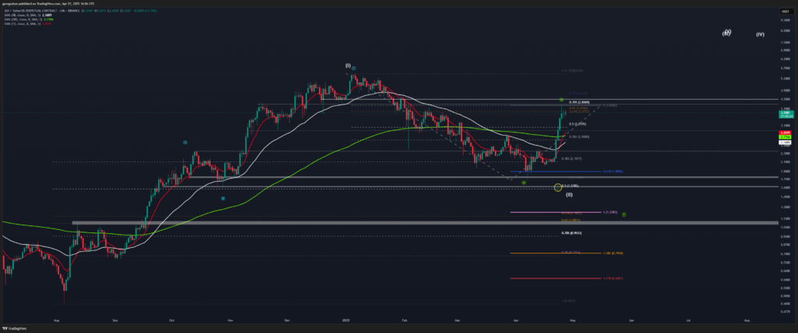The image size is (798, 333).
Task: Click the thick gray horizontal support zone
Action: click(390, 223)
